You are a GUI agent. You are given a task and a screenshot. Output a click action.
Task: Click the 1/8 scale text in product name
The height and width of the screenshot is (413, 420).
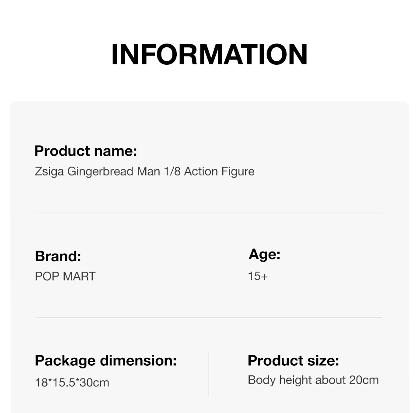click(x=172, y=171)
